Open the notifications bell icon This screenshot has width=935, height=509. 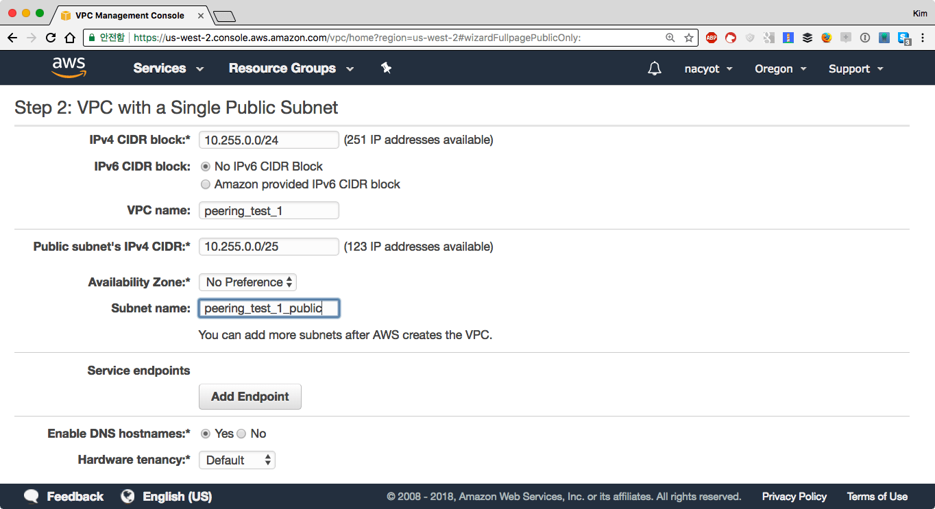(x=655, y=69)
